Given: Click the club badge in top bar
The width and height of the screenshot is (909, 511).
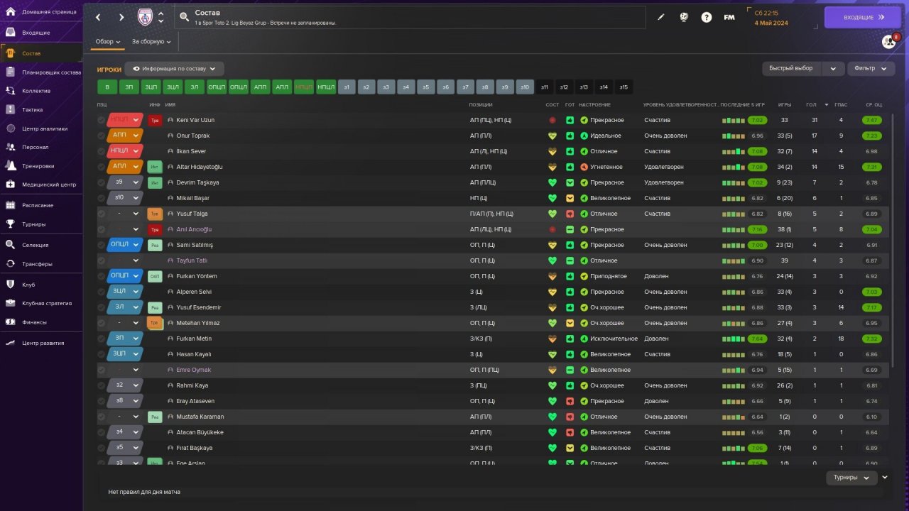Looking at the screenshot, I should (145, 17).
